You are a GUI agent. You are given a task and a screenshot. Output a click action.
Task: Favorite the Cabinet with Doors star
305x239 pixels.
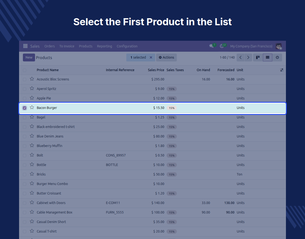coord(32,202)
